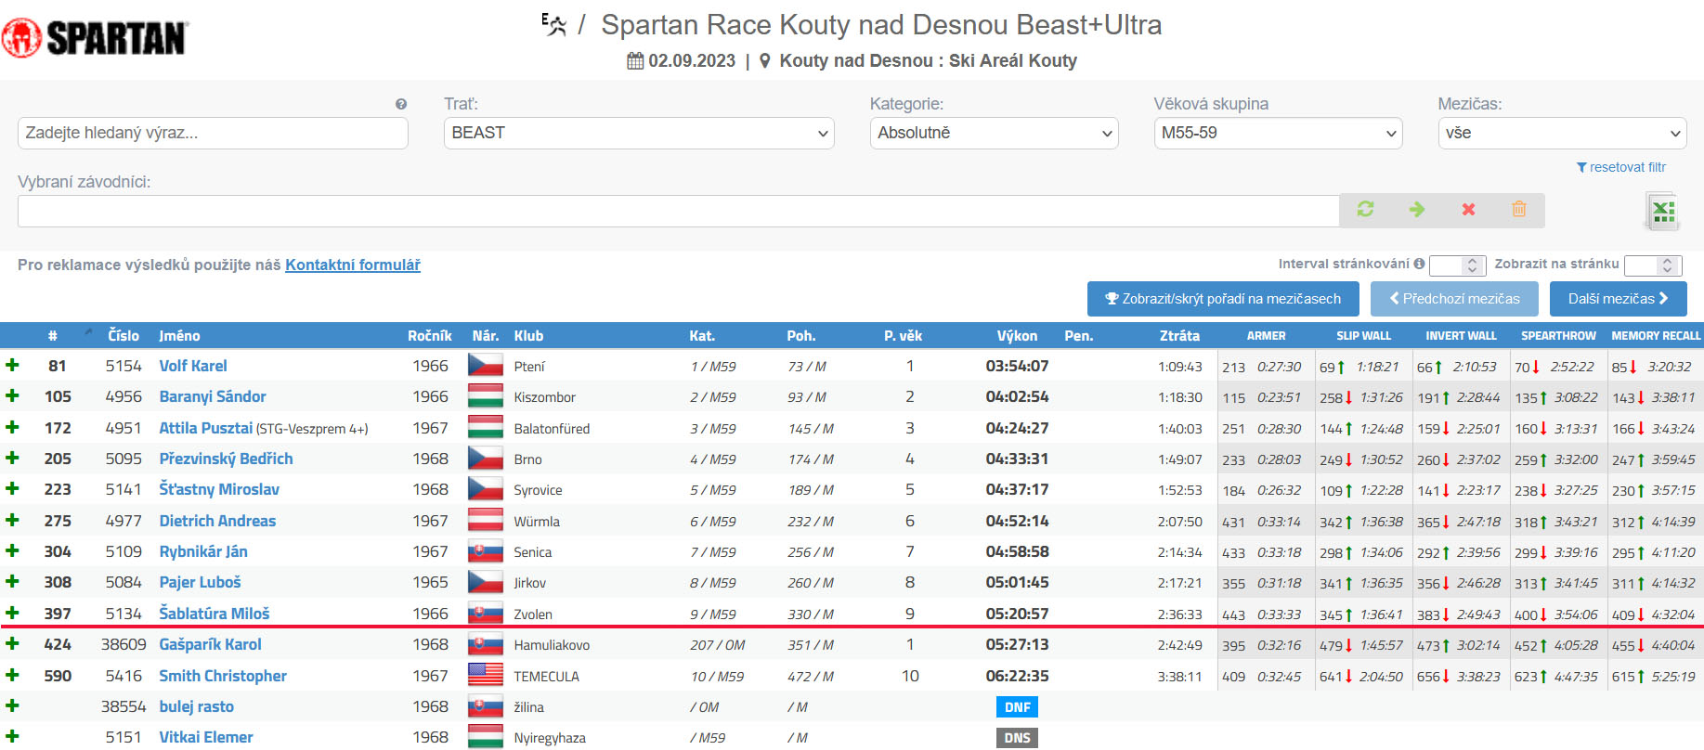1704x750 pixels.
Task: Click the SLIP WALL split column header
Action: point(1363,336)
